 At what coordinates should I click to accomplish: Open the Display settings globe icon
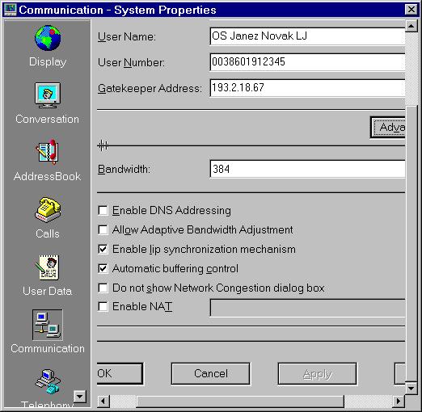pyautogui.click(x=48, y=38)
